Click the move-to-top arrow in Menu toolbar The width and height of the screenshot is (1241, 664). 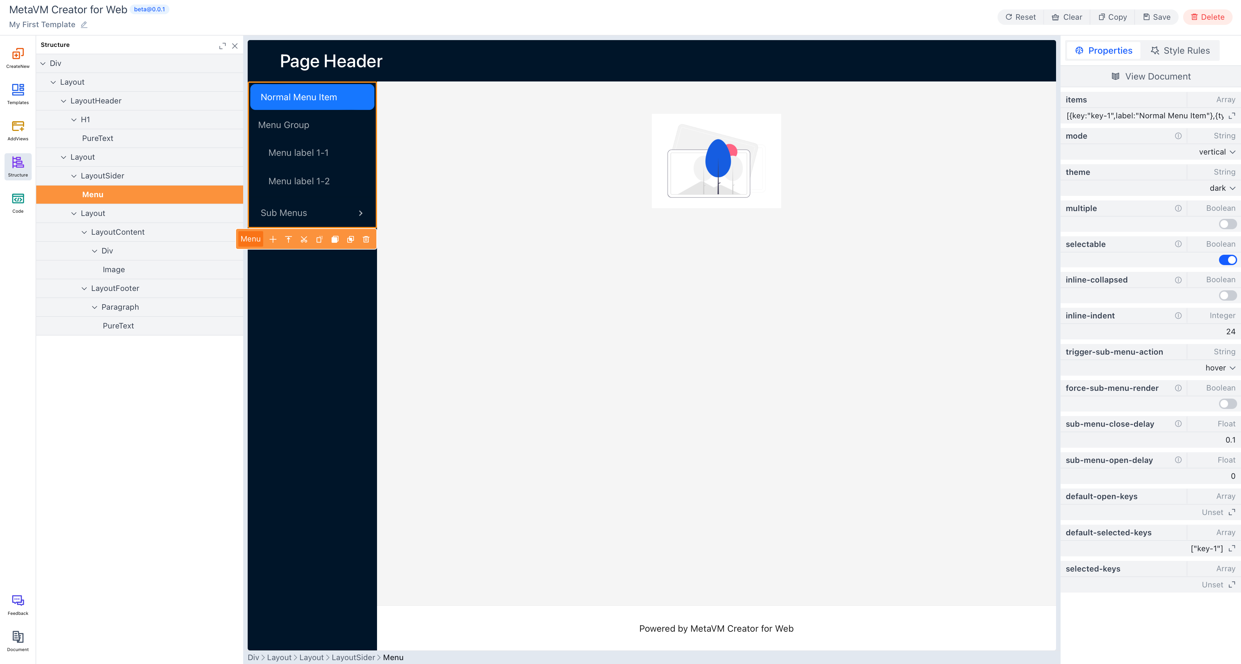pos(288,239)
